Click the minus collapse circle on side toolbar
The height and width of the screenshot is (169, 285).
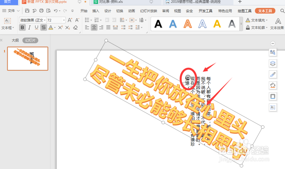pos(273,43)
